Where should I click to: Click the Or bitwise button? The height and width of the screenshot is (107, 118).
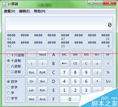pos(32,81)
